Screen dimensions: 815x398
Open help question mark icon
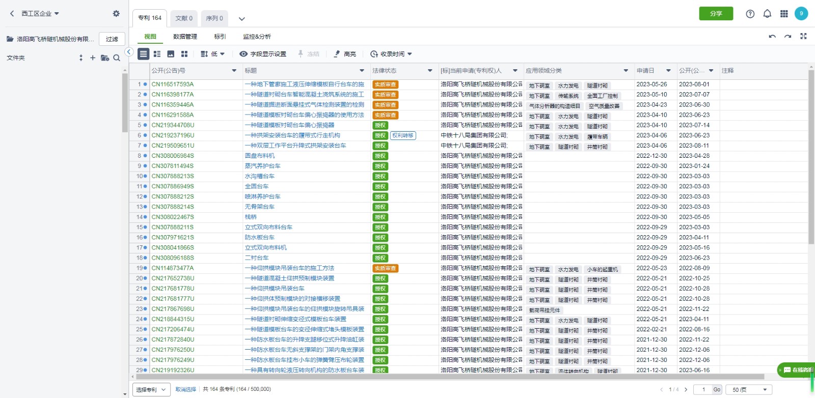pyautogui.click(x=750, y=14)
